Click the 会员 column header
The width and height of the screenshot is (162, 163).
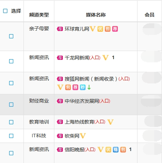click(149, 15)
